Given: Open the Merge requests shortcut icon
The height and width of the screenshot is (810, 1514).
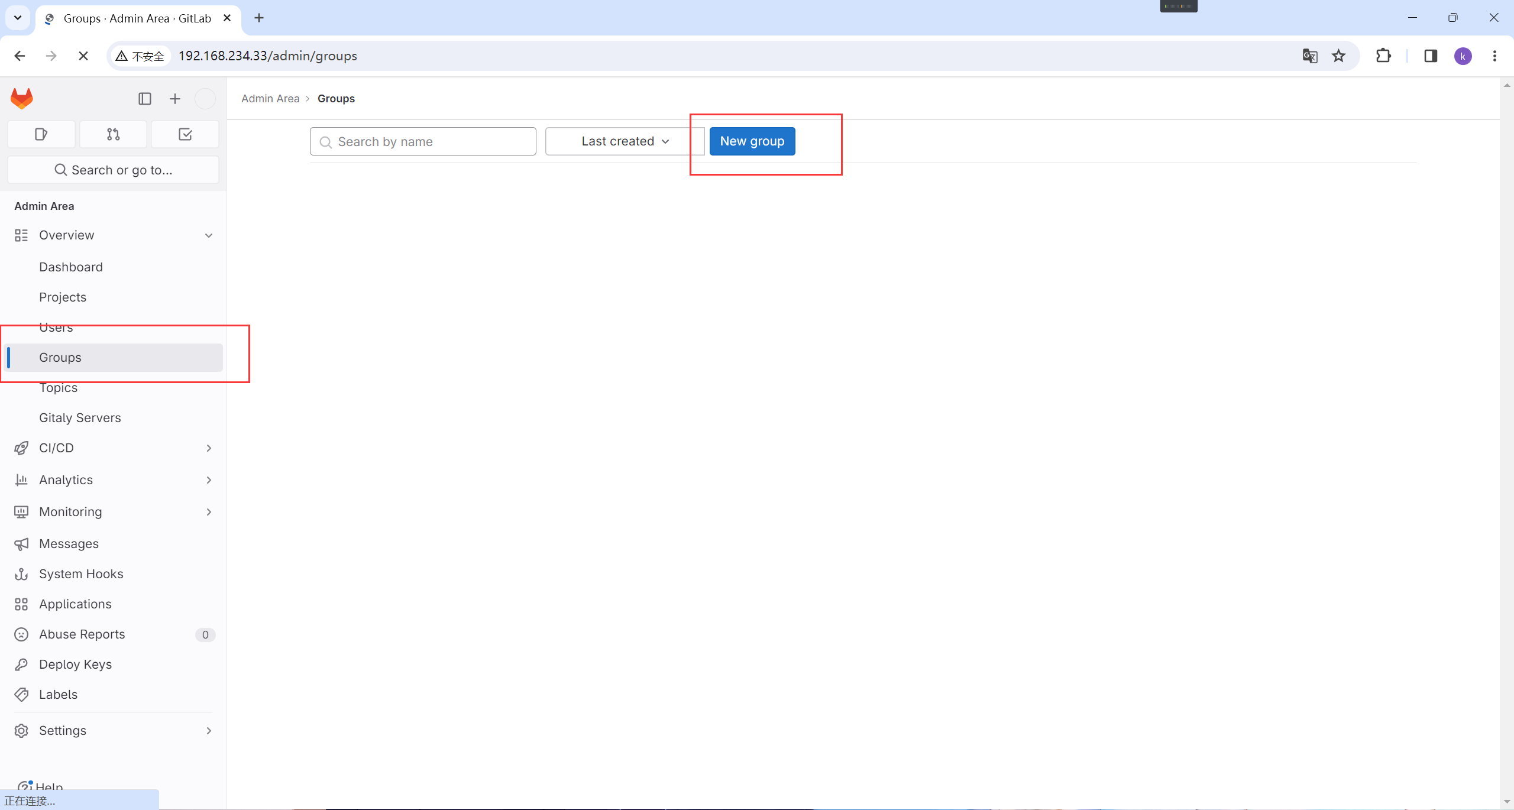Looking at the screenshot, I should tap(114, 134).
